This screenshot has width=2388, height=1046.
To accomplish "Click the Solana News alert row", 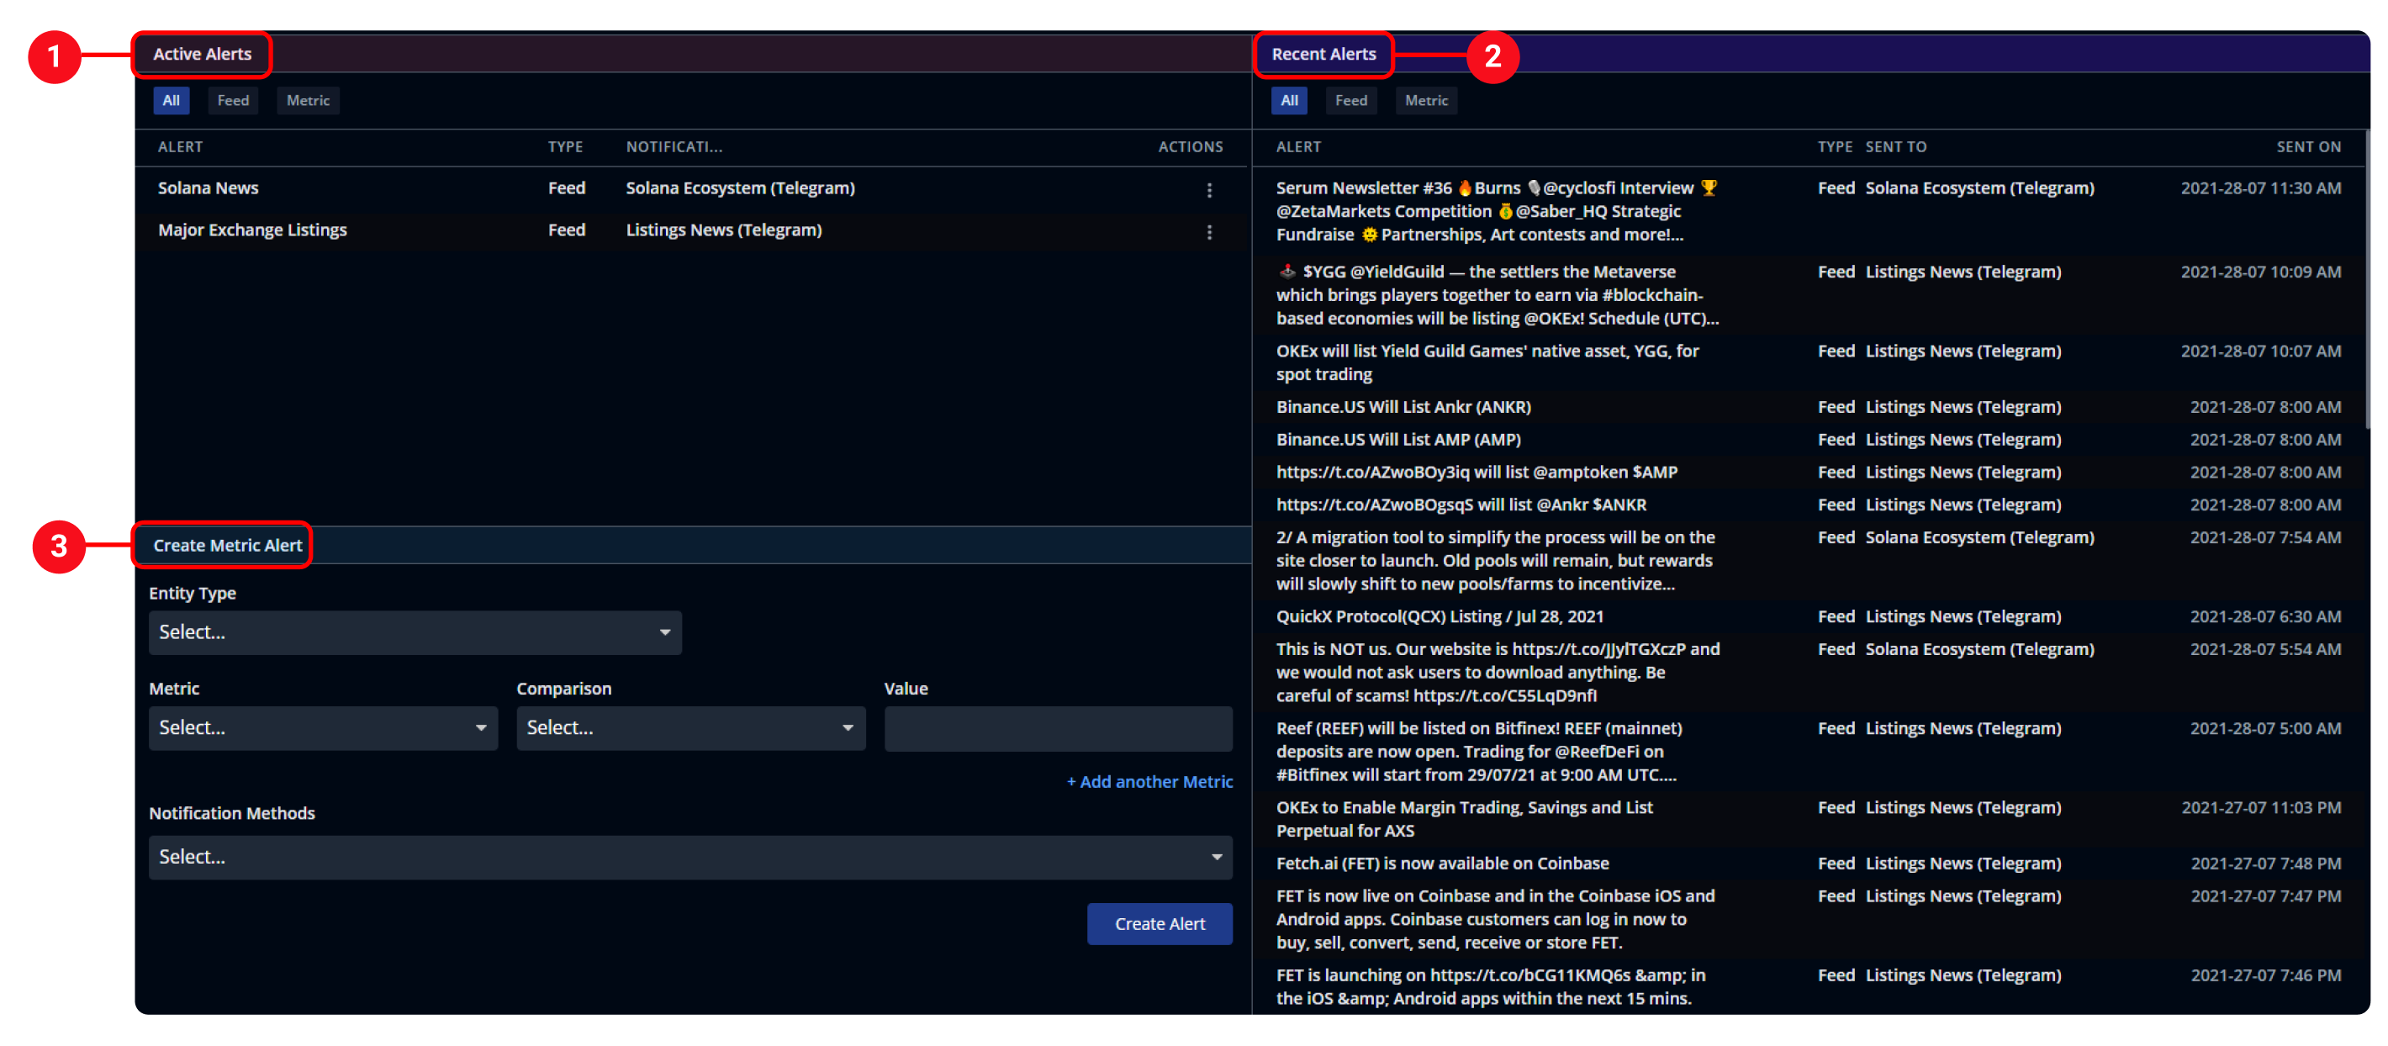I will pos(208,188).
